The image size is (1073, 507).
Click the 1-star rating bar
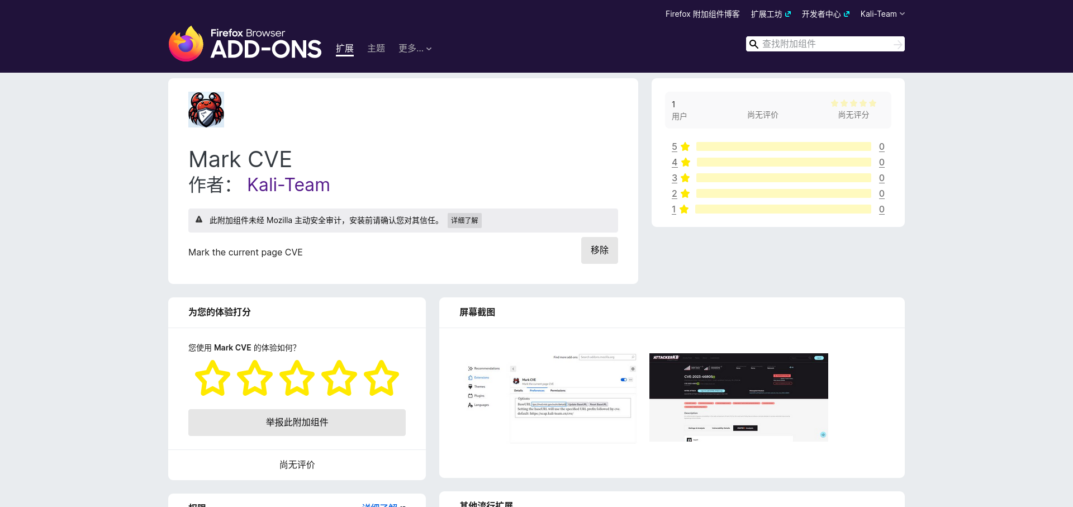point(784,209)
